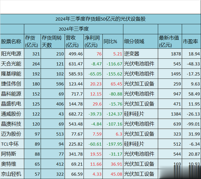The width and height of the screenshot is (201, 179).
Task: Click revenue value 631.47
Action: pos(76,64)
